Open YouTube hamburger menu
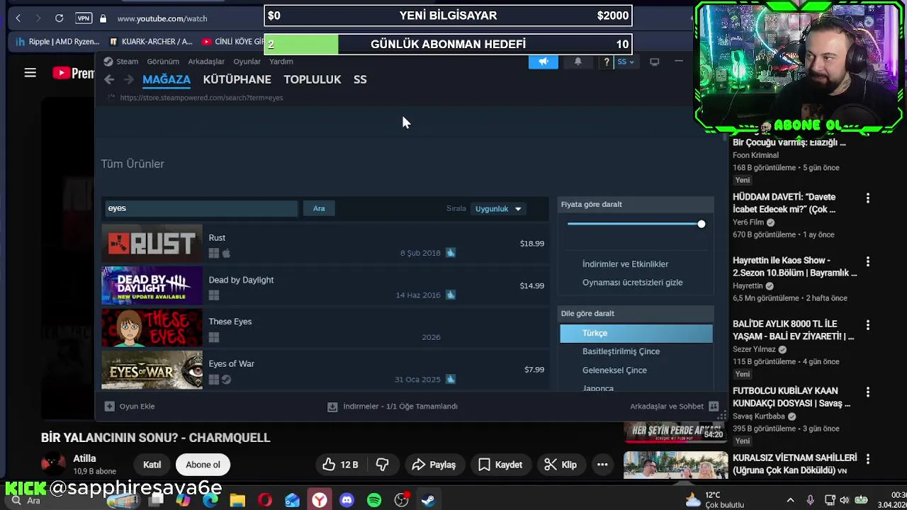This screenshot has width=907, height=510. (30, 72)
